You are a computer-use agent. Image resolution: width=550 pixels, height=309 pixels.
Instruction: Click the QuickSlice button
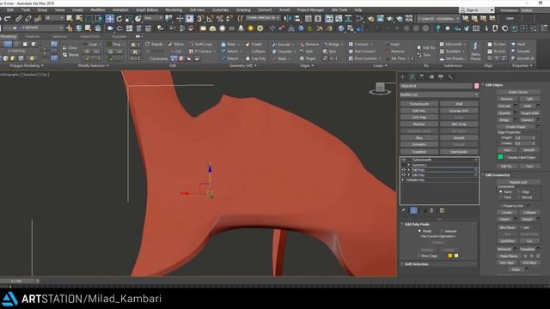coord(507,241)
